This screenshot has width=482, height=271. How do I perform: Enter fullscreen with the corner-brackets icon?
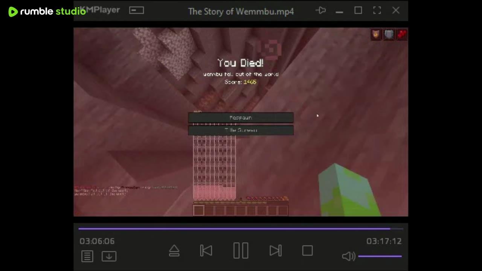(x=377, y=11)
